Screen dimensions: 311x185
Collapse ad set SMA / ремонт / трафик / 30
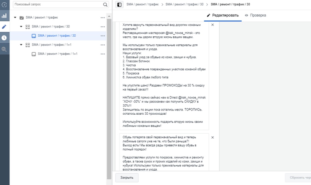[21, 26]
